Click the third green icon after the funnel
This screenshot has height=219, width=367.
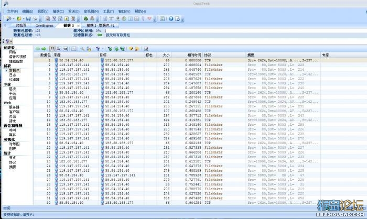pyautogui.click(x=122, y=49)
